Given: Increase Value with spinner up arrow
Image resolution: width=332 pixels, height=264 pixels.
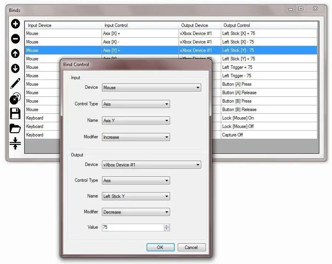Looking at the screenshot, I should [x=167, y=226].
